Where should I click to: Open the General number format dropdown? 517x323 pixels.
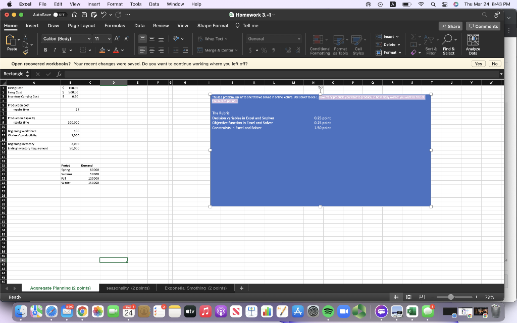273,38
